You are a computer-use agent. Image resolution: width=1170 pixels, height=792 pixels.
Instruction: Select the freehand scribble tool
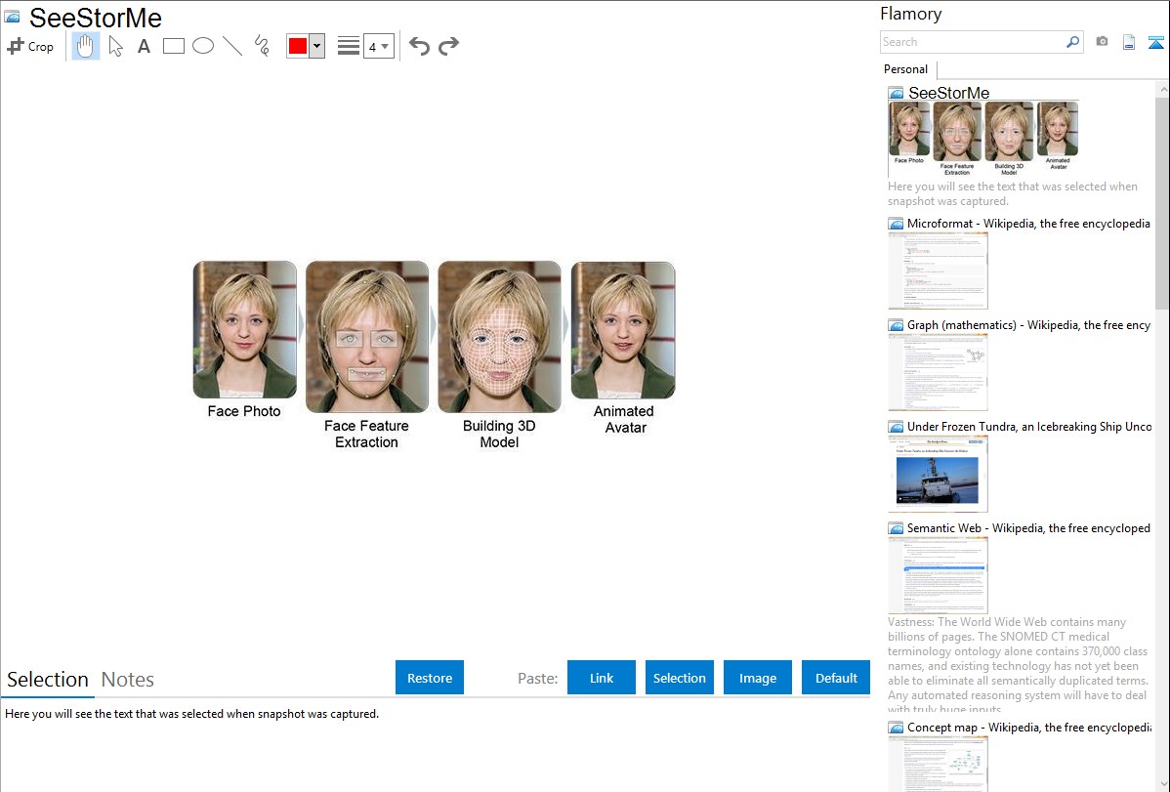click(x=262, y=46)
